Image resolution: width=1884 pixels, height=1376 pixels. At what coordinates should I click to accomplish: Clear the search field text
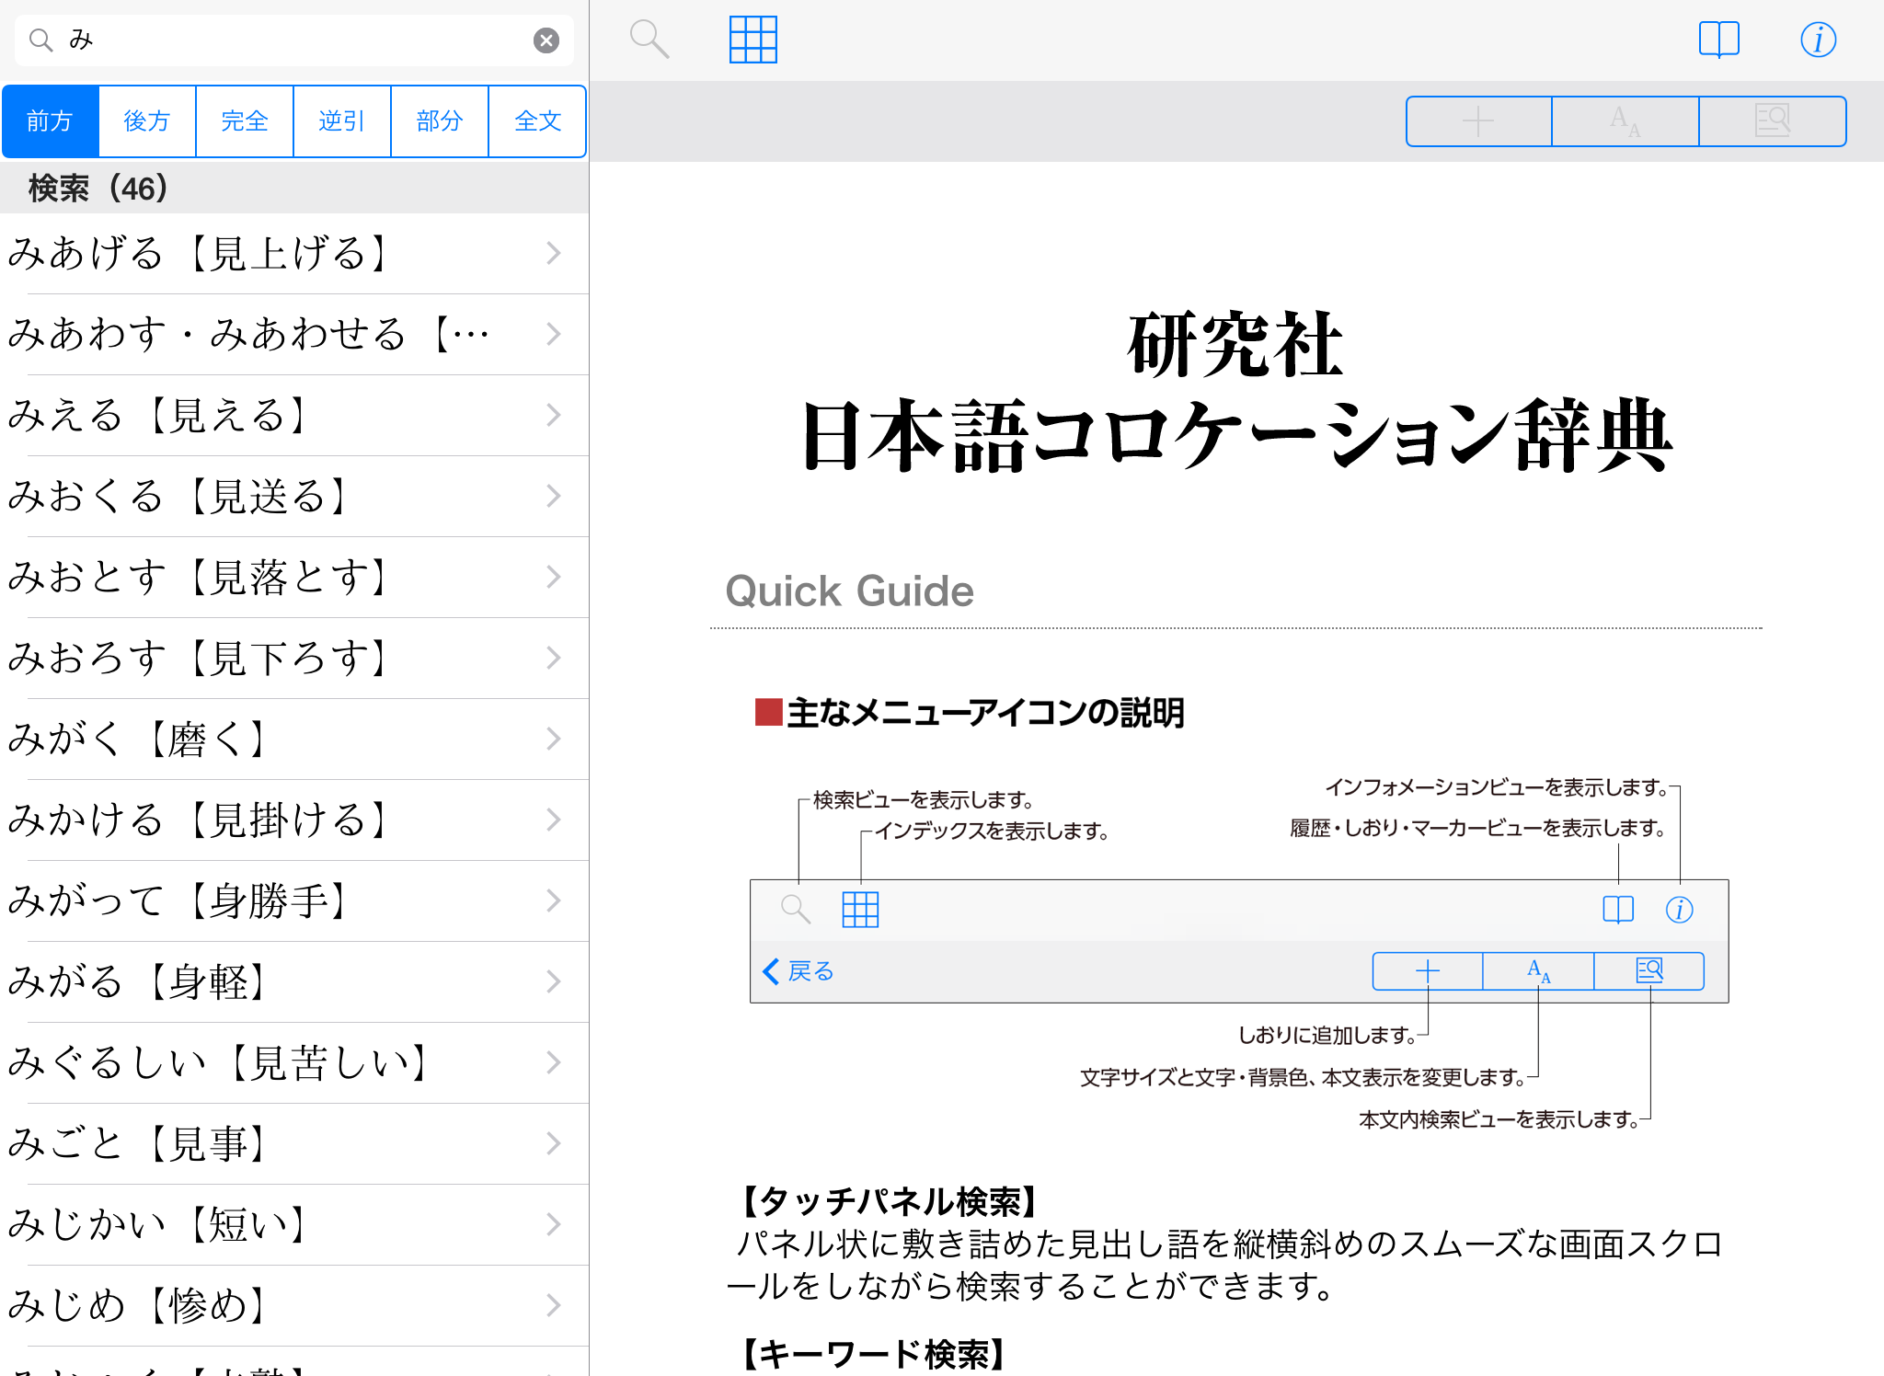[546, 40]
